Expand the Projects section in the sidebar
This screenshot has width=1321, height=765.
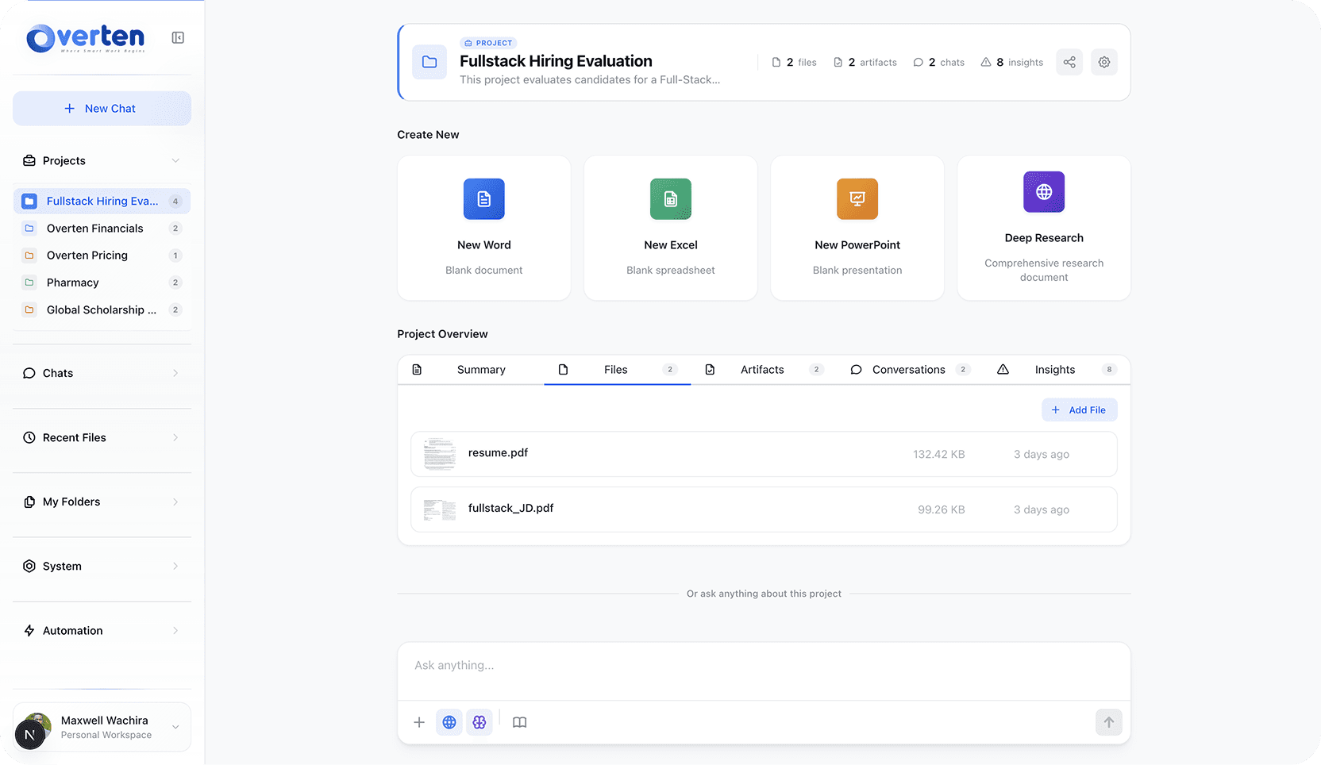click(175, 160)
